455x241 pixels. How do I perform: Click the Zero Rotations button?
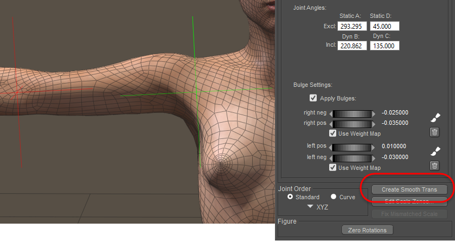(368, 230)
